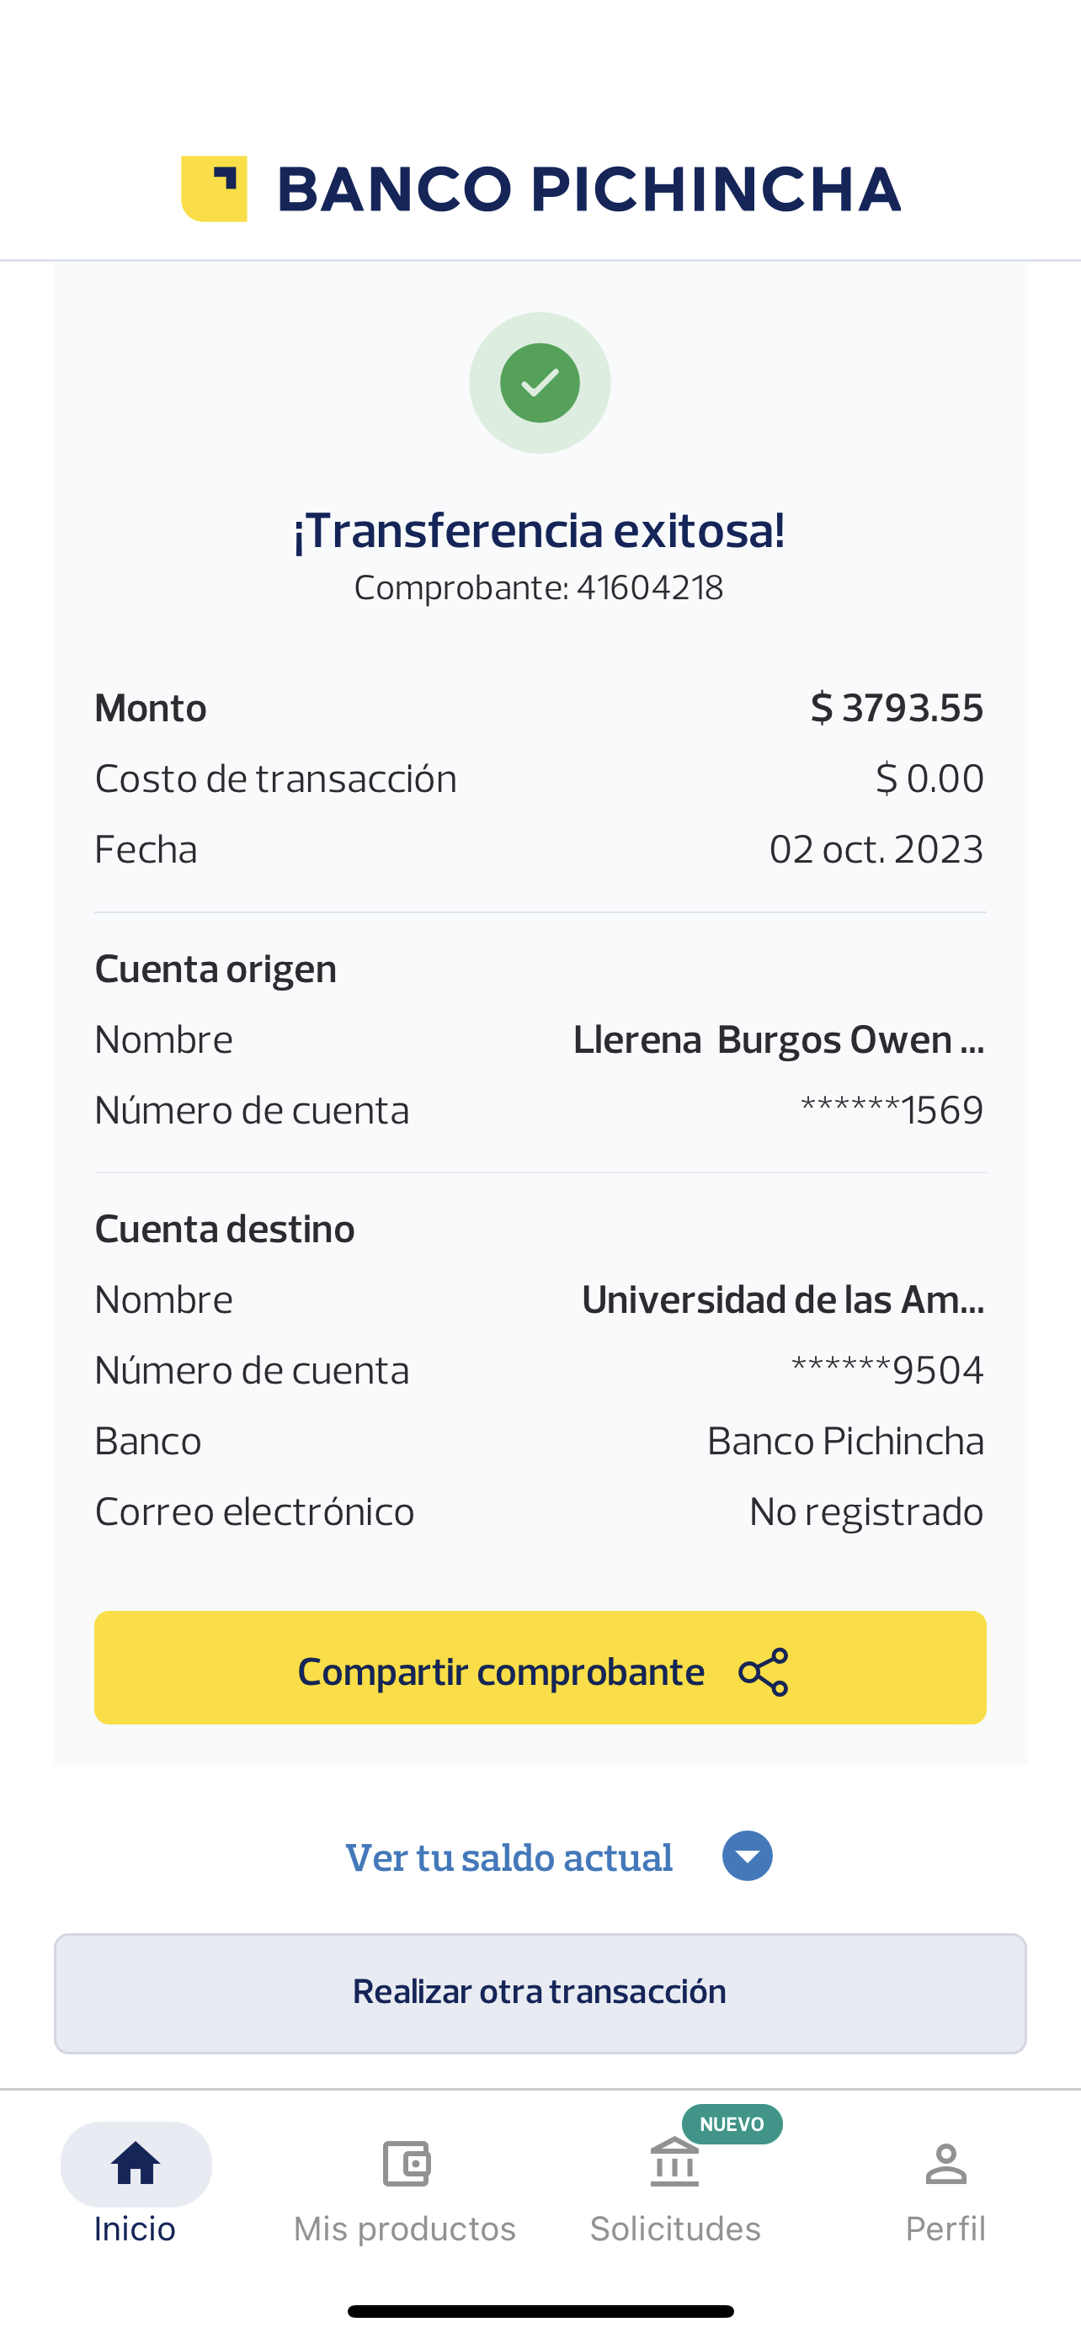The image size is (1081, 2338).
Task: Tap the Comprobante number 41604218
Action: pyautogui.click(x=649, y=588)
